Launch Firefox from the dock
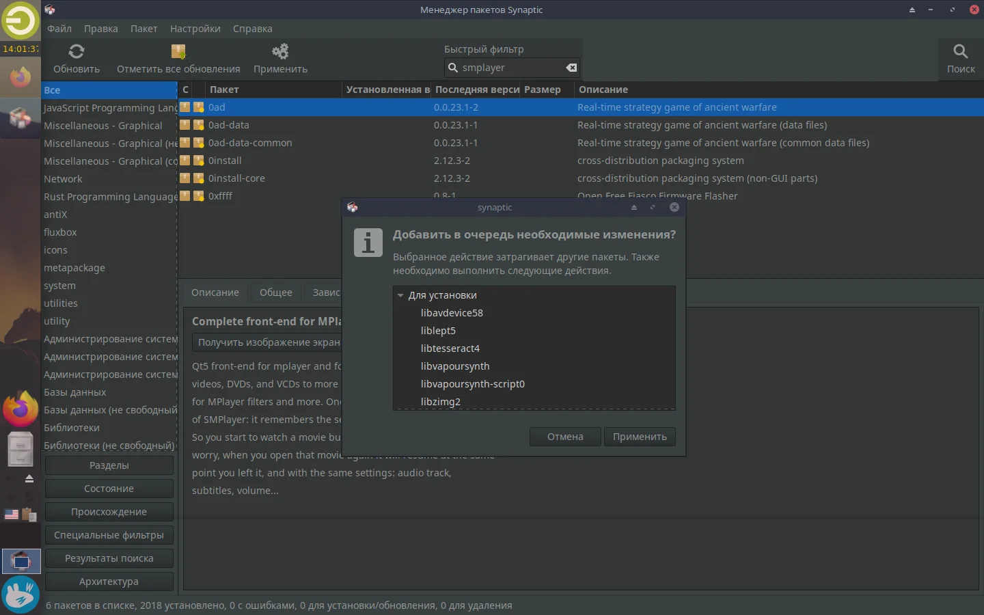The width and height of the screenshot is (984, 615). click(20, 408)
